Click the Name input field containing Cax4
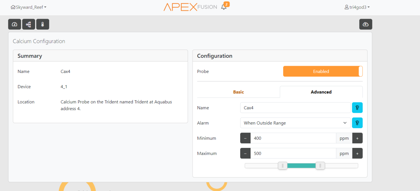This screenshot has height=191, width=420. (x=295, y=108)
